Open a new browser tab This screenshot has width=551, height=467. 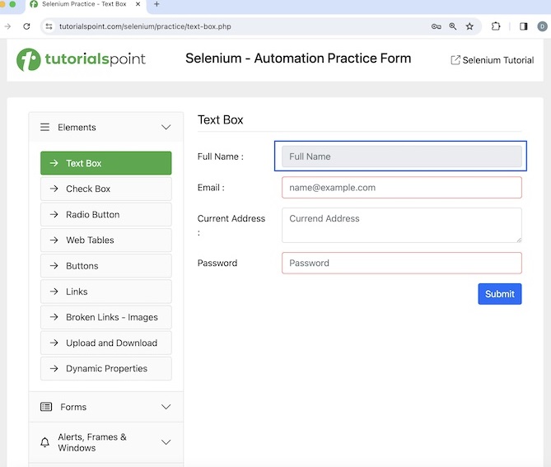tap(156, 4)
